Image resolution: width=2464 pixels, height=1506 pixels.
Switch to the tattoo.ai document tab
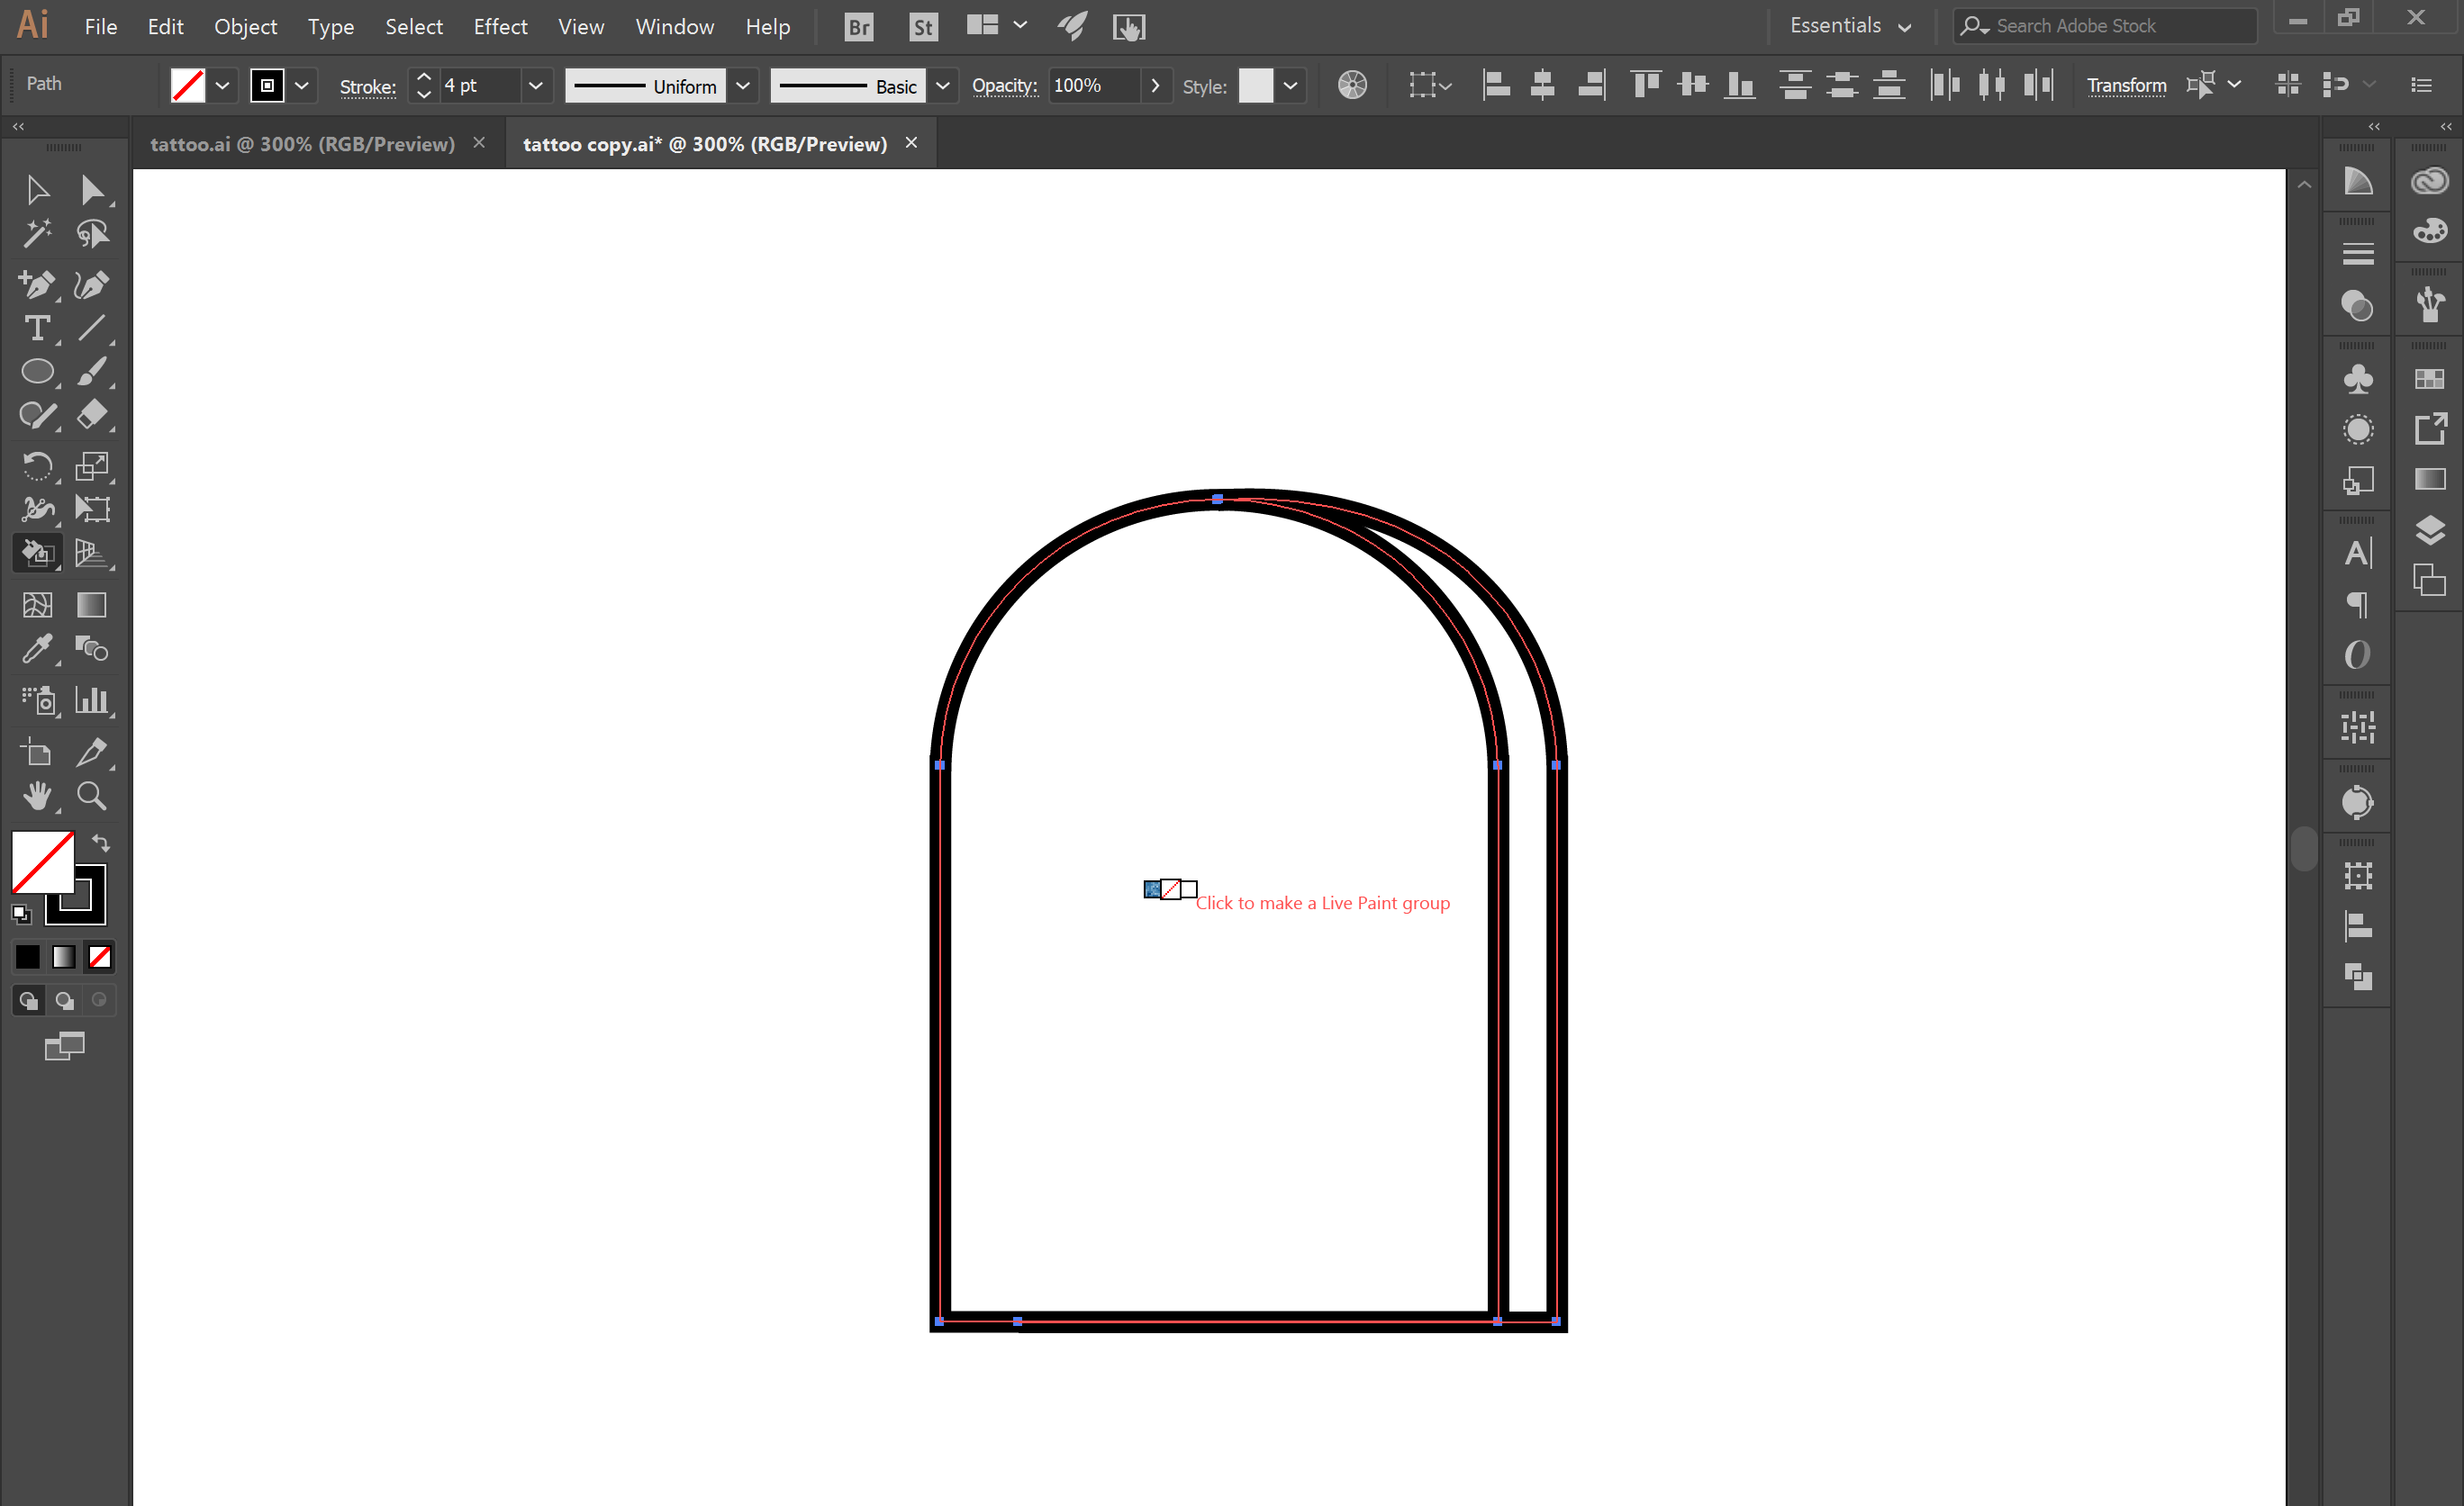click(x=302, y=144)
